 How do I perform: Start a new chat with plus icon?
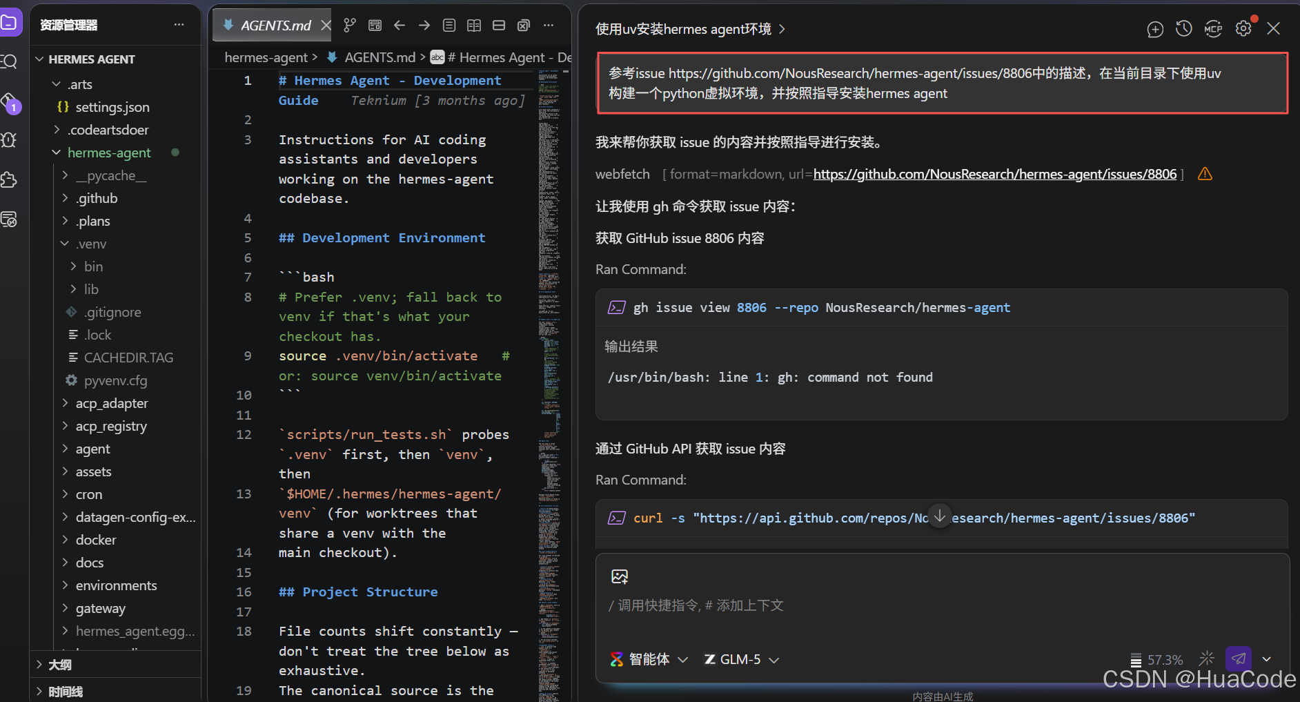point(1155,29)
